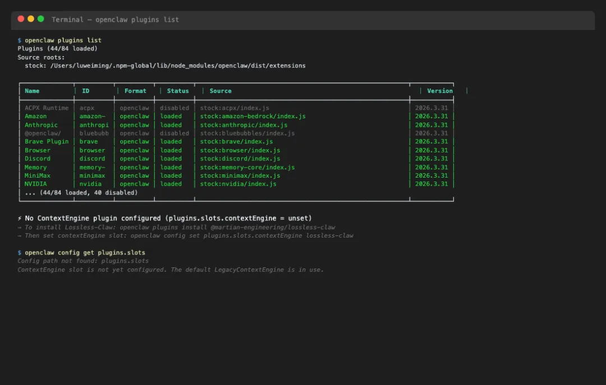Click the 'MiniMax' plugin name
Image resolution: width=606 pixels, height=385 pixels.
pos(38,176)
